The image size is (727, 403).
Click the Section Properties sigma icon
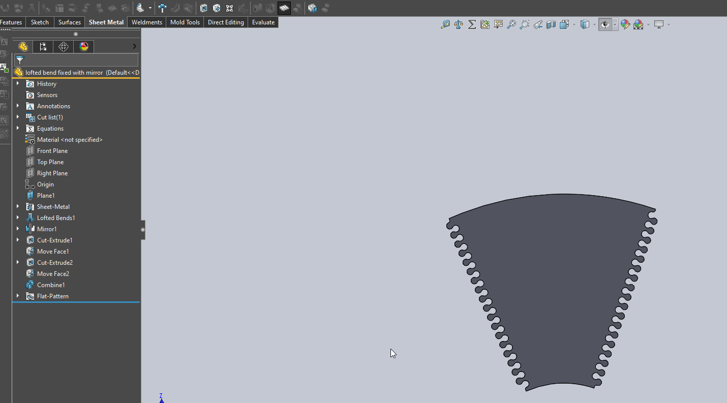[x=471, y=24]
